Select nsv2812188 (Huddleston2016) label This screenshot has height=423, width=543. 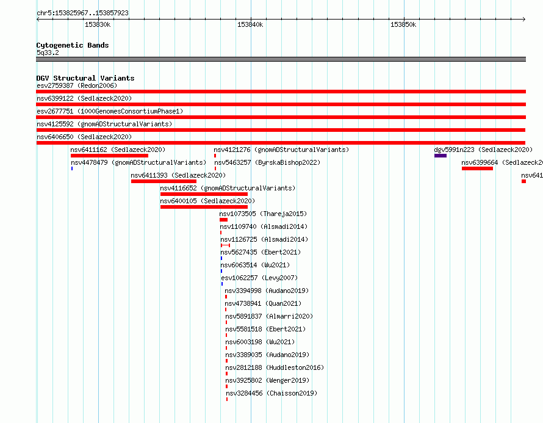[275, 367]
